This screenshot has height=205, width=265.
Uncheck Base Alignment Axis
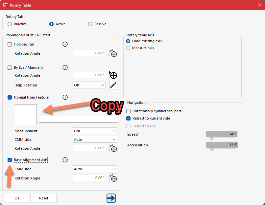pyautogui.click(x=10, y=160)
